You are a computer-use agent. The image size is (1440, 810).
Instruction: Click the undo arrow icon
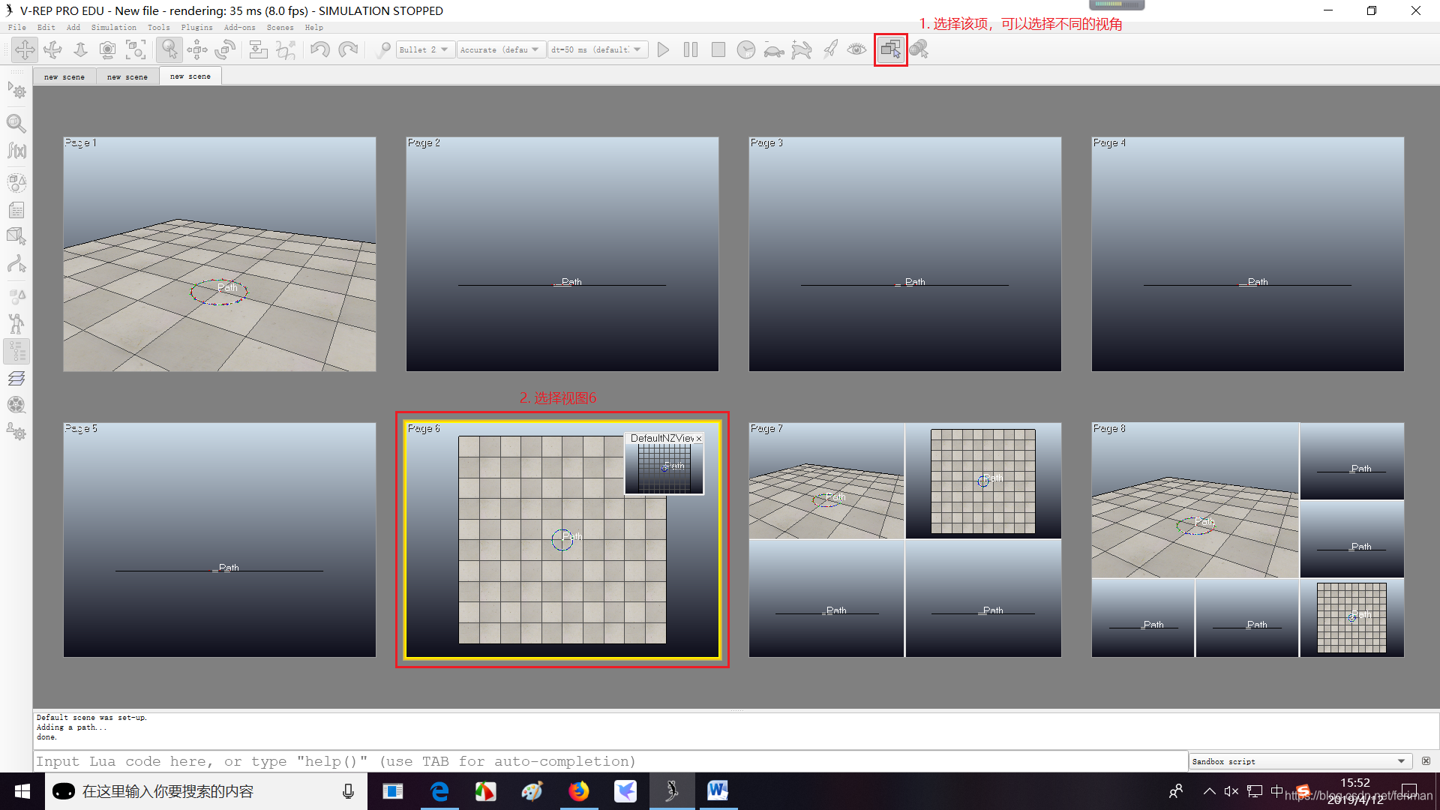pos(320,49)
